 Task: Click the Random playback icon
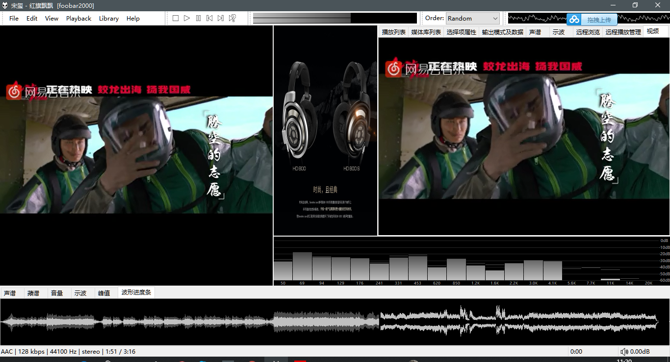click(x=232, y=18)
